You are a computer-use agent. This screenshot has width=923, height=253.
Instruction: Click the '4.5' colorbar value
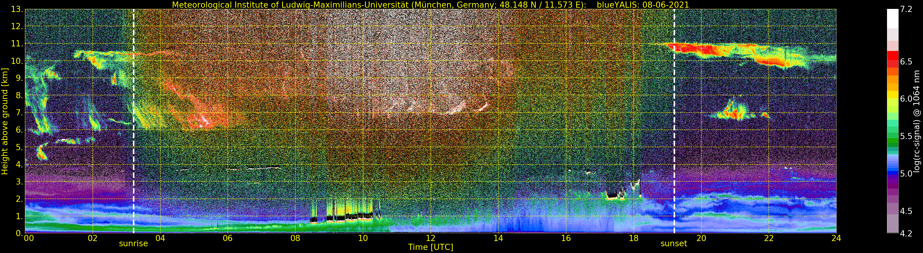pos(906,211)
